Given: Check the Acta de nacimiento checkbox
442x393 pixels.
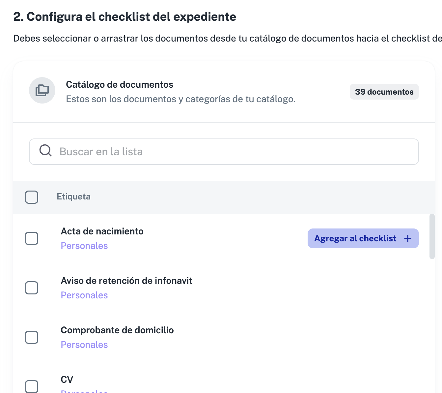Looking at the screenshot, I should tap(32, 238).
